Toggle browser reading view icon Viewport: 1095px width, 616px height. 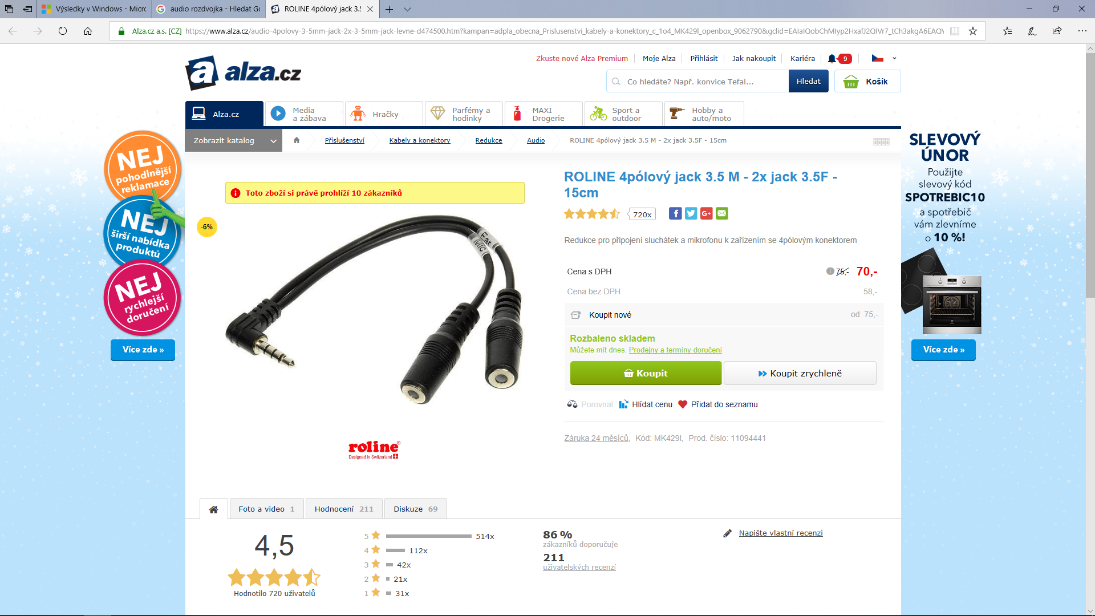tap(954, 31)
